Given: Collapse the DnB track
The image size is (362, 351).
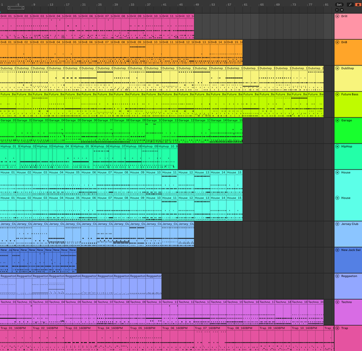Looking at the screenshot, I should [337, 42].
